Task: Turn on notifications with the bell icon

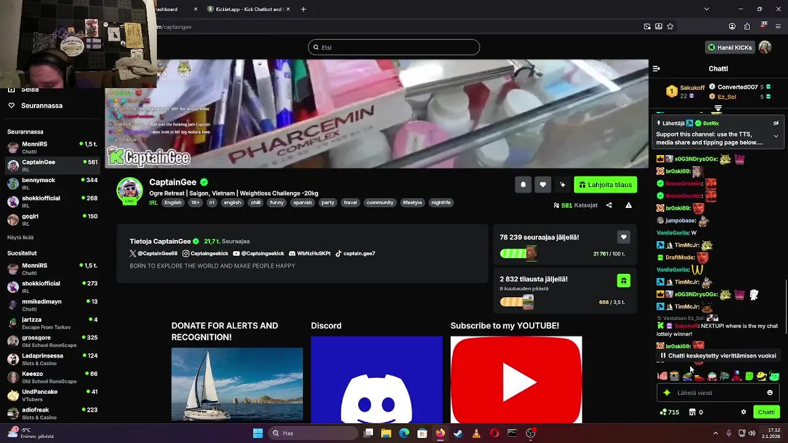Action: [x=523, y=185]
